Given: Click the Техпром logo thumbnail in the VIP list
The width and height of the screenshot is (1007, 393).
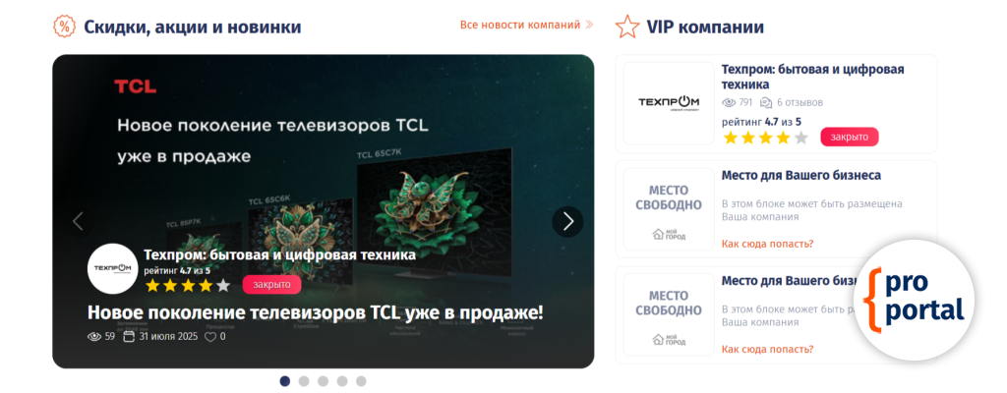Looking at the screenshot, I should (x=669, y=103).
